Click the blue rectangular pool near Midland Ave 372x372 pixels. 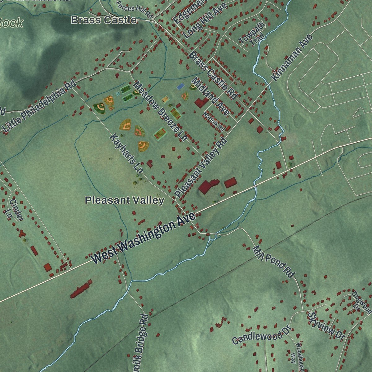(180, 86)
